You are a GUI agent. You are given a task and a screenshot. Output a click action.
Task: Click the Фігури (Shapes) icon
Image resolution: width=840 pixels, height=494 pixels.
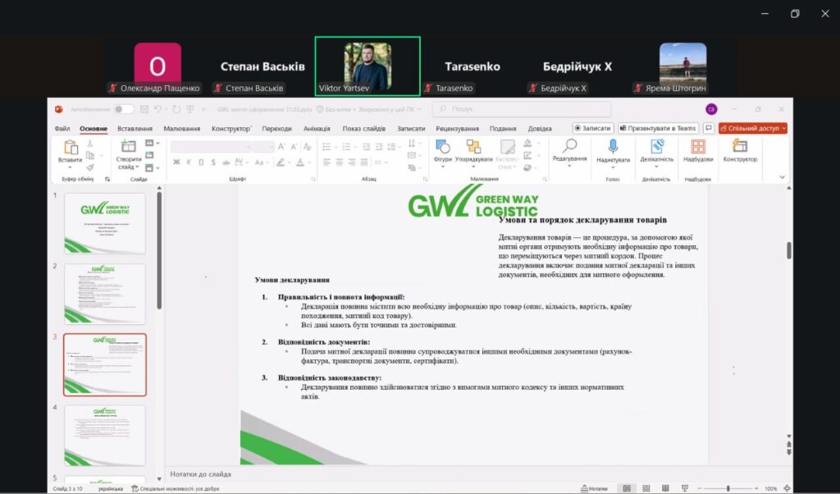click(x=443, y=149)
